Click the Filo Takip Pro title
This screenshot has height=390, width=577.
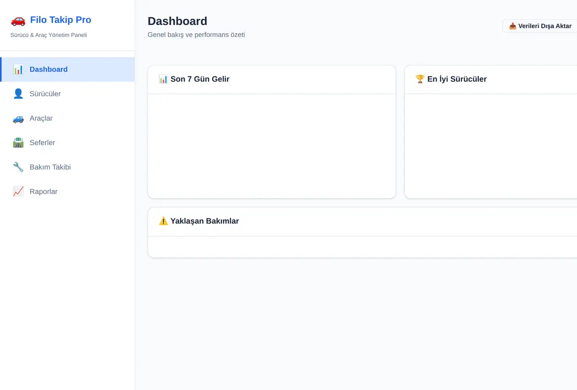pyautogui.click(x=61, y=20)
